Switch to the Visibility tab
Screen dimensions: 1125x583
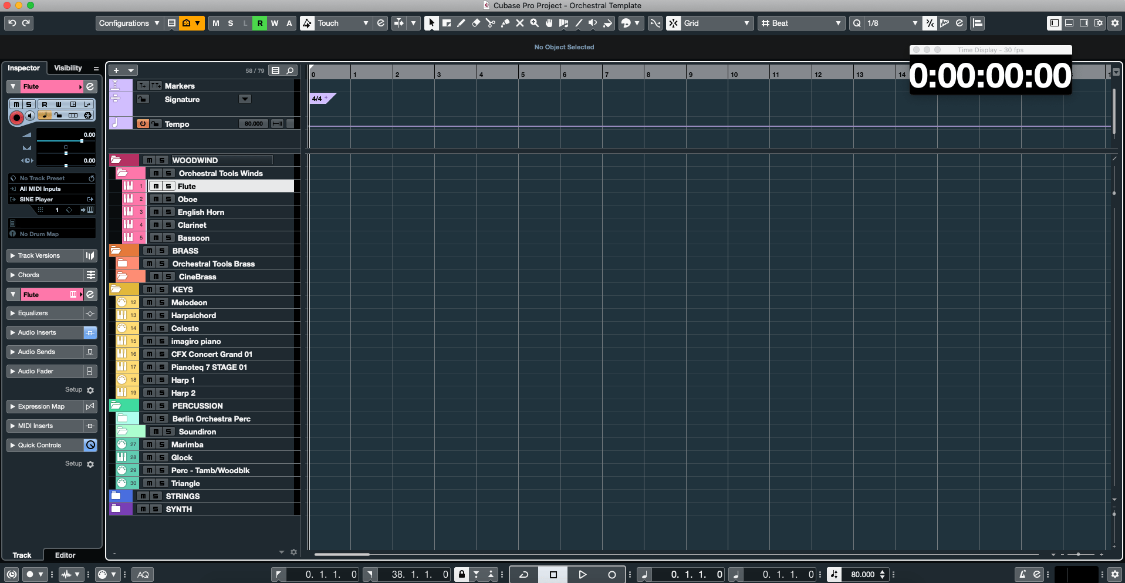[68, 68]
